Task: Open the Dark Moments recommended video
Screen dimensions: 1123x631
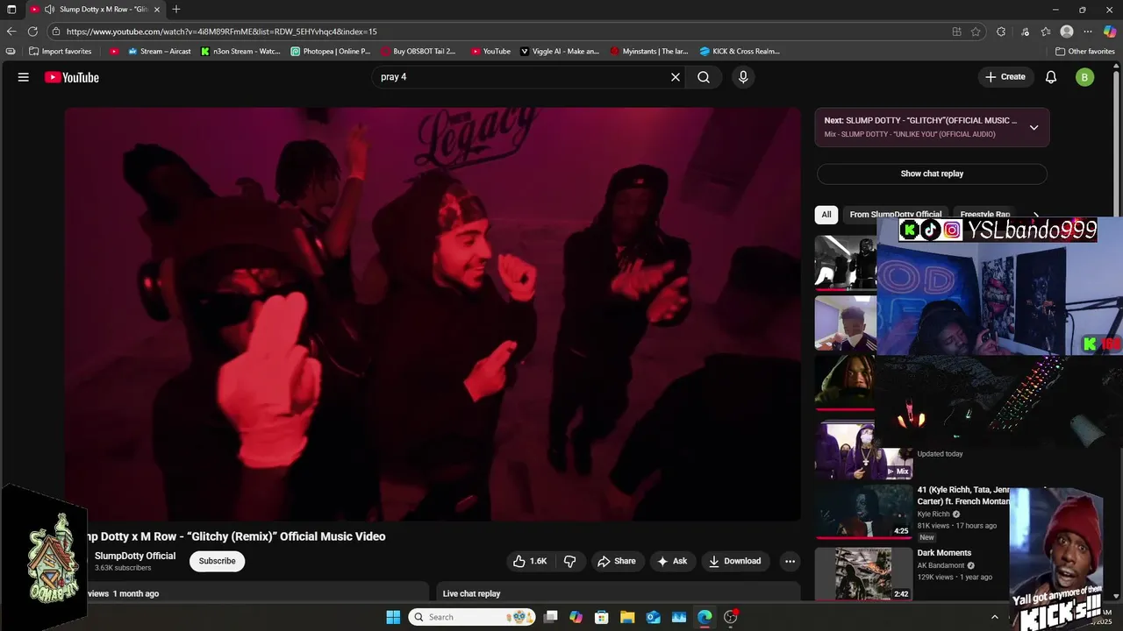Action: point(944,553)
